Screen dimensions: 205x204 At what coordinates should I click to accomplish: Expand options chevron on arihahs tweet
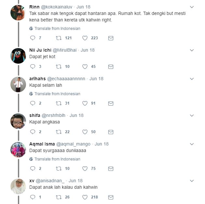pos(192,79)
